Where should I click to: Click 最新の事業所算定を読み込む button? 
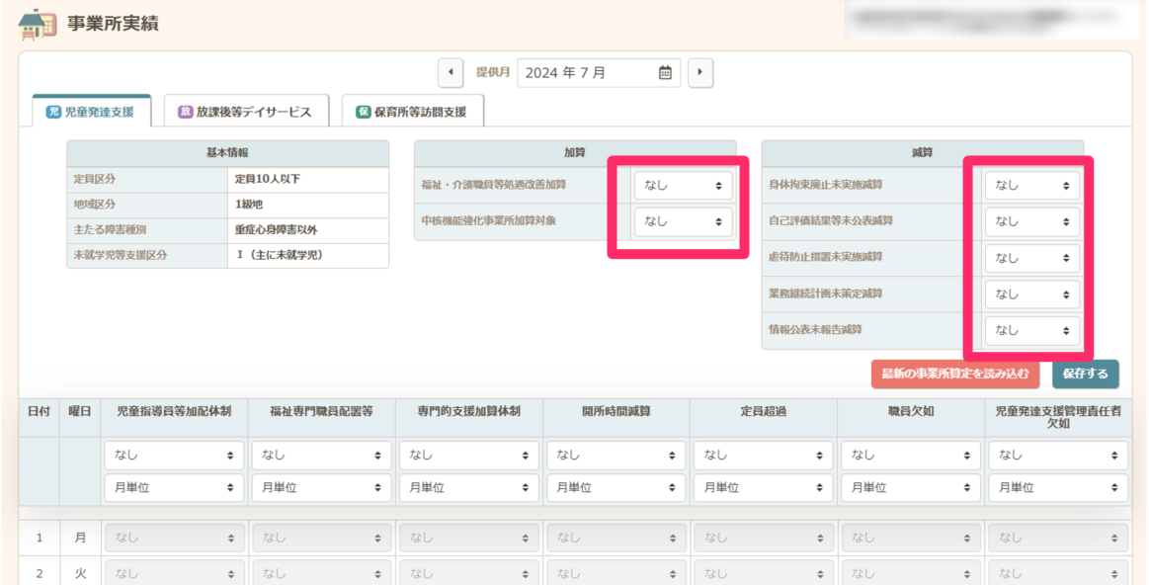click(955, 374)
